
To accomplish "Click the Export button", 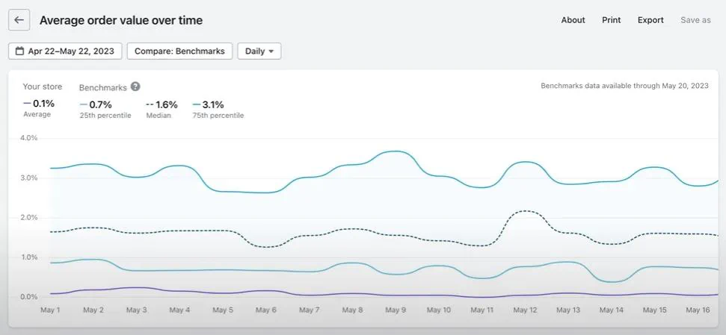I will [x=650, y=20].
